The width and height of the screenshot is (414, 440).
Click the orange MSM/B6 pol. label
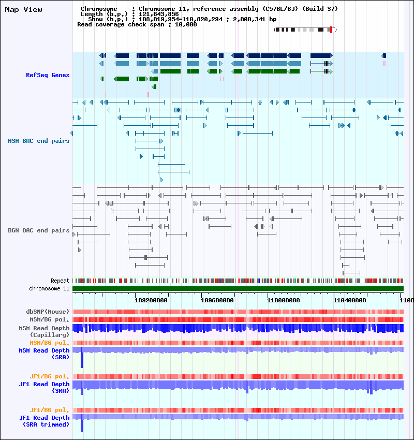click(x=50, y=343)
